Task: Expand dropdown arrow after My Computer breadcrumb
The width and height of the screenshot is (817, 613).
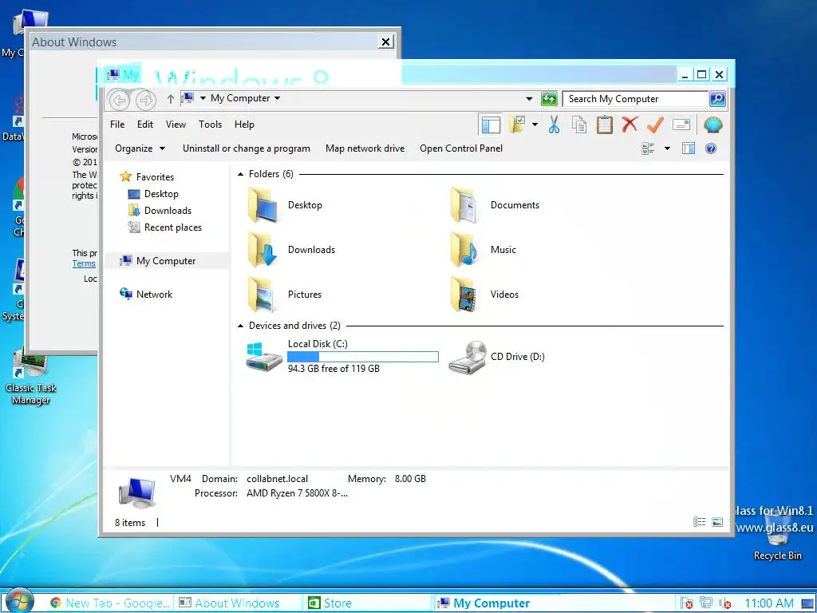Action: (x=277, y=98)
